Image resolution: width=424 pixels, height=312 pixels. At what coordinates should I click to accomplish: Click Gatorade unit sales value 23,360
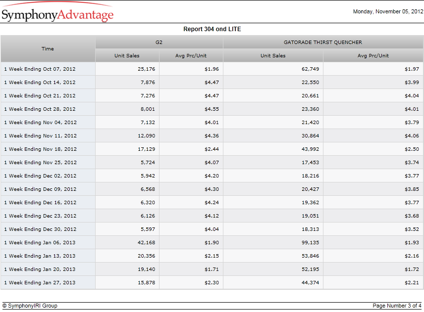pyautogui.click(x=310, y=109)
